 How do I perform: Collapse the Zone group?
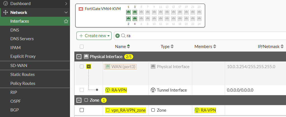coord(79,100)
